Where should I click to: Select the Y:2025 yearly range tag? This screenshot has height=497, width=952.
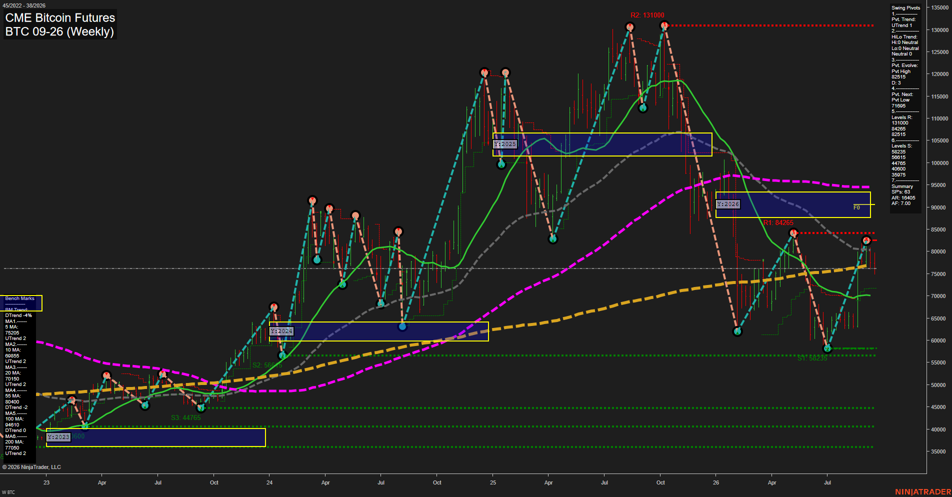click(505, 144)
